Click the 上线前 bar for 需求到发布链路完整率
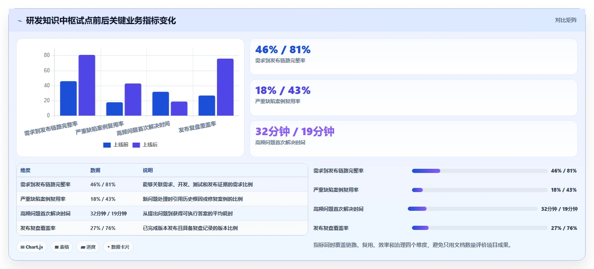 68,99
